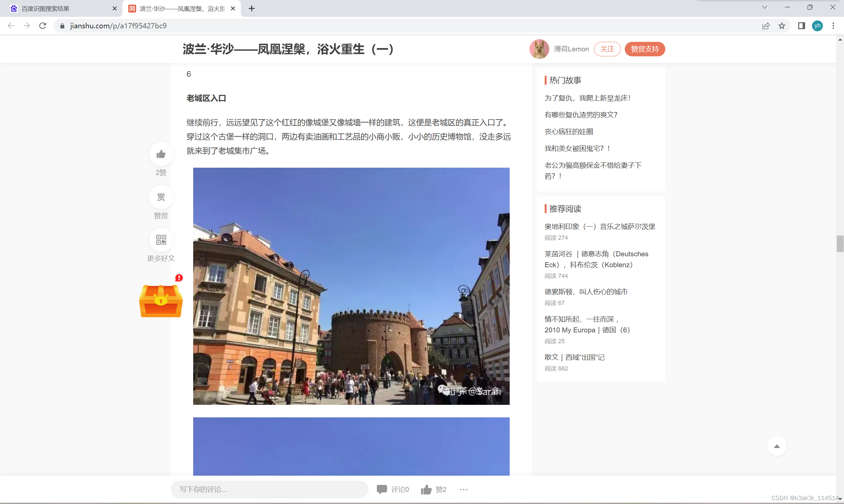Toggle follow with the 关注 button

(607, 49)
